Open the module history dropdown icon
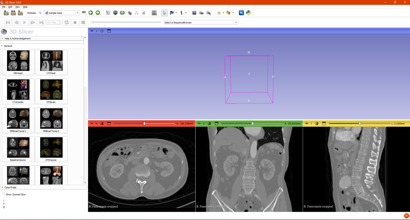This screenshot has height=220, width=410. pos(84,13)
